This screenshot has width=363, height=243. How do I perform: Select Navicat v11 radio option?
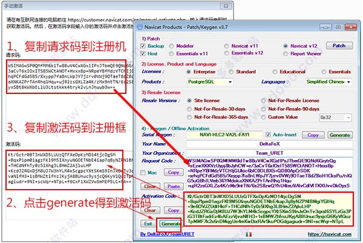pos(227,46)
